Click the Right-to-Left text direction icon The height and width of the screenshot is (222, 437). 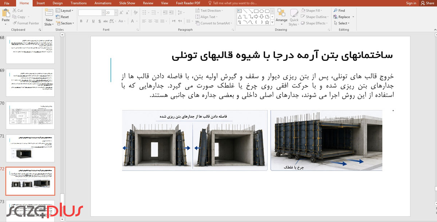tap(180, 21)
